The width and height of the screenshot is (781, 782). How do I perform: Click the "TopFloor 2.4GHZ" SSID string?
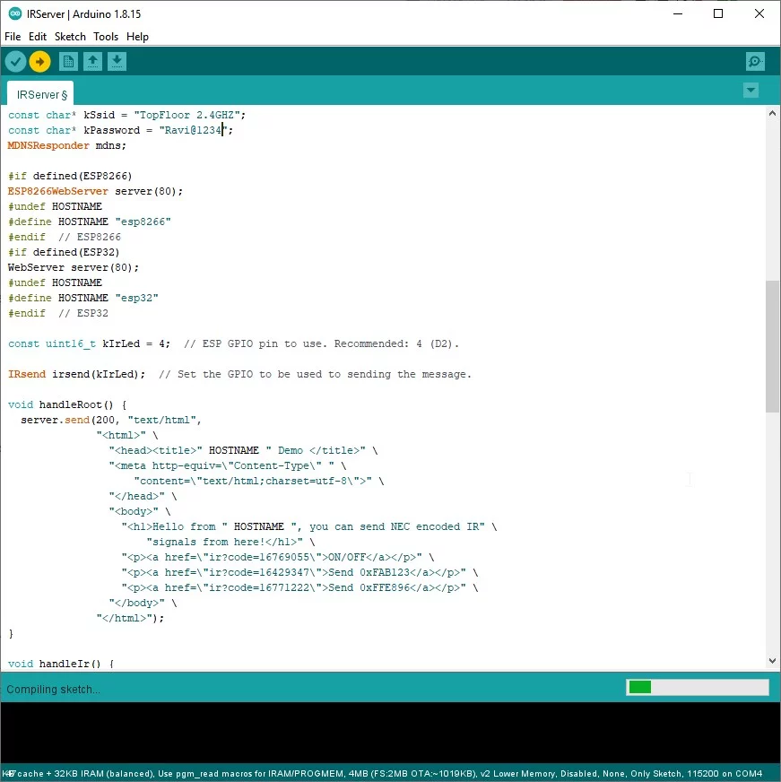[x=187, y=115]
